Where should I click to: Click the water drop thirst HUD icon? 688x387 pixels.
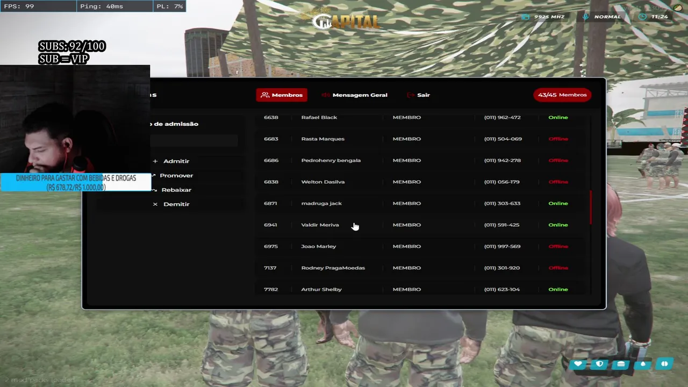click(x=643, y=364)
